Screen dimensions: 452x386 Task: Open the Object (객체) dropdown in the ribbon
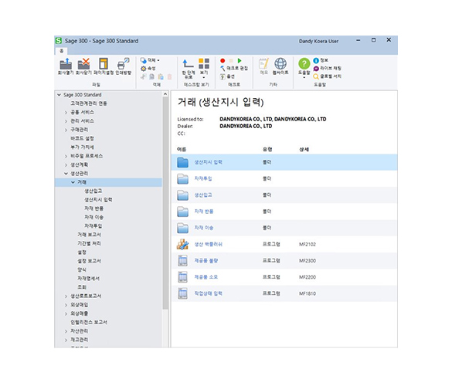150,60
